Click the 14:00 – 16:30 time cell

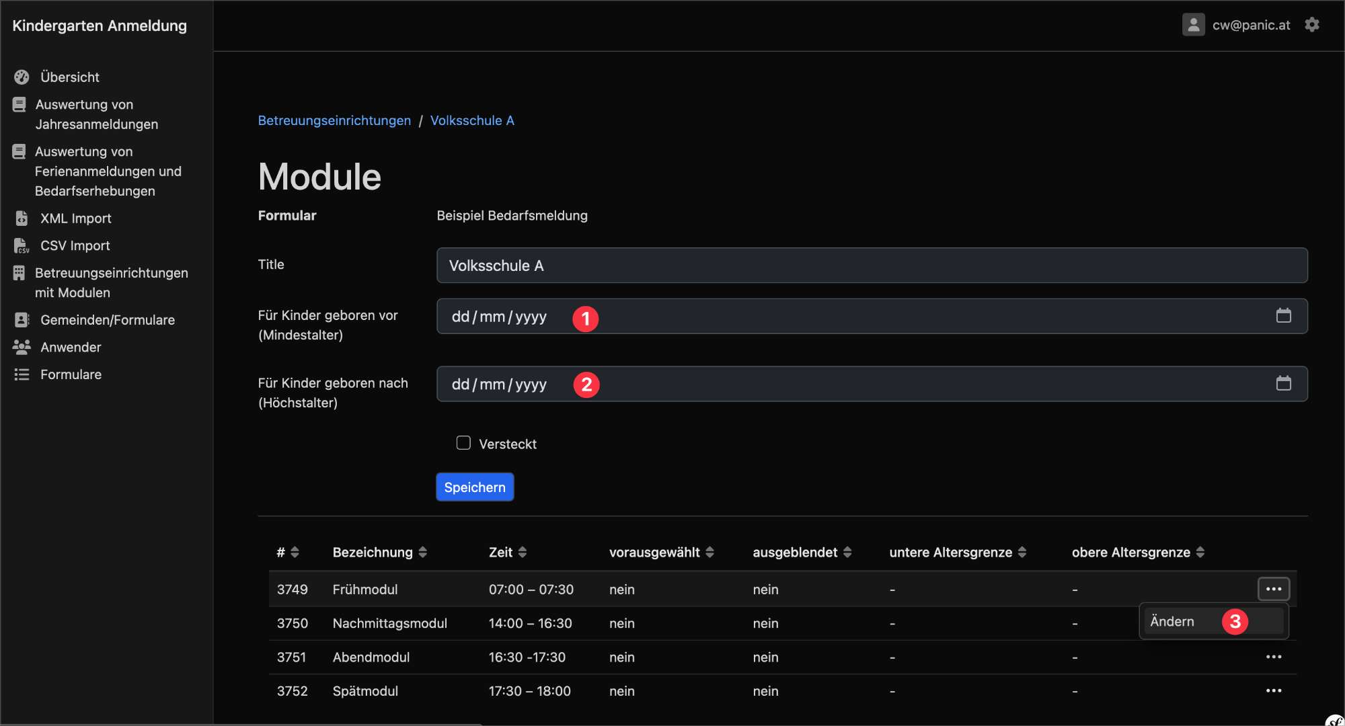coord(531,623)
